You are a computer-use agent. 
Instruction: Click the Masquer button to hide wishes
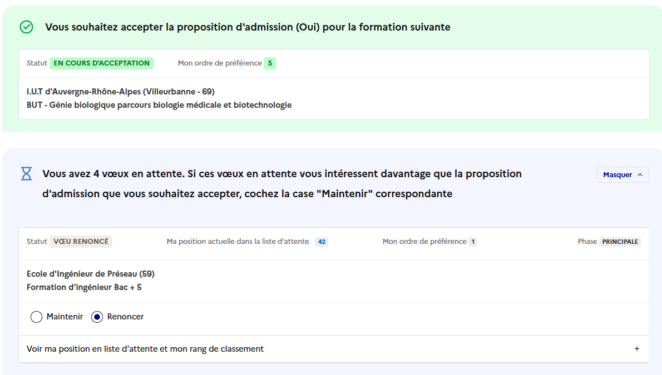point(623,174)
